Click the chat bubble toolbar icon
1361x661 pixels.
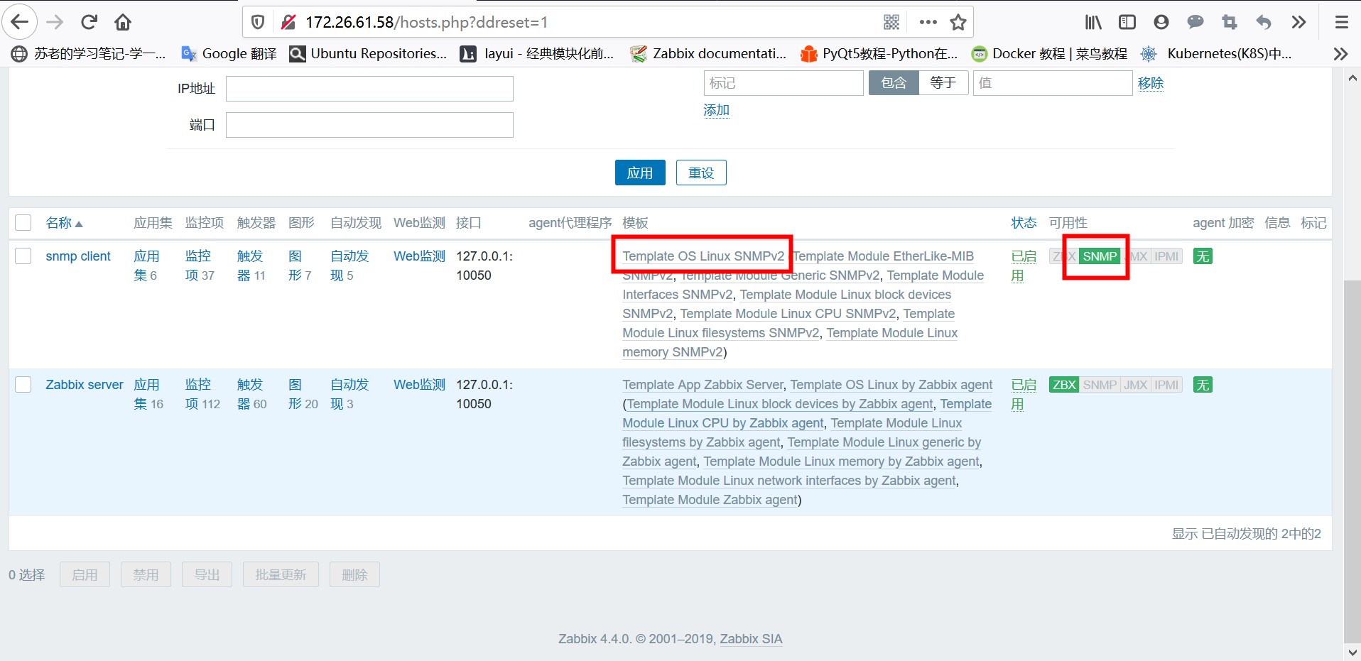pyautogui.click(x=1195, y=22)
